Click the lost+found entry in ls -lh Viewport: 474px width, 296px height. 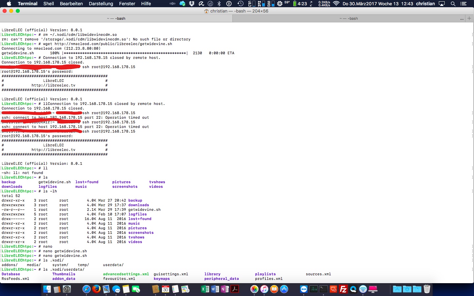pyautogui.click(x=140, y=219)
